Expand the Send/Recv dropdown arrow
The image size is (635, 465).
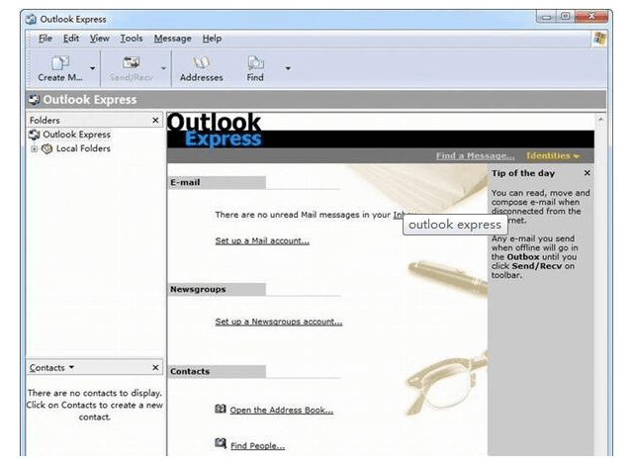tap(163, 68)
